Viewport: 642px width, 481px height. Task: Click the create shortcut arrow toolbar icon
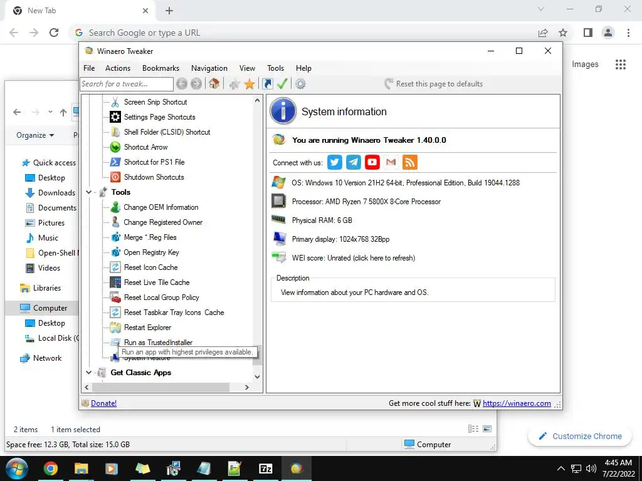click(267, 84)
